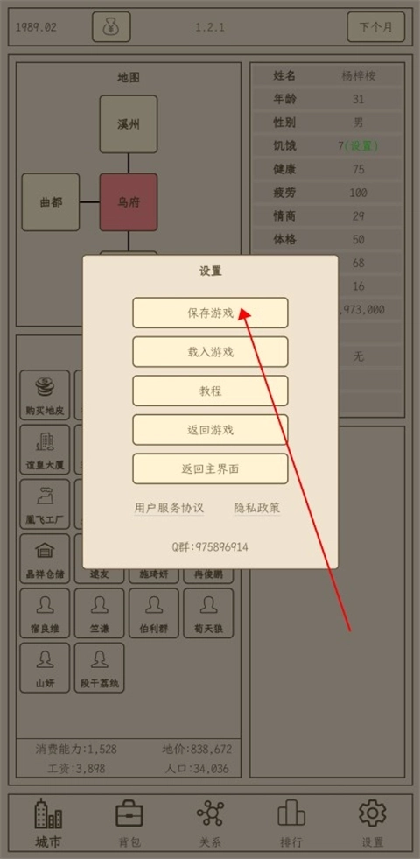This screenshot has height=859, width=420.
Task: Open 用户服务协议 link
Action: [169, 508]
